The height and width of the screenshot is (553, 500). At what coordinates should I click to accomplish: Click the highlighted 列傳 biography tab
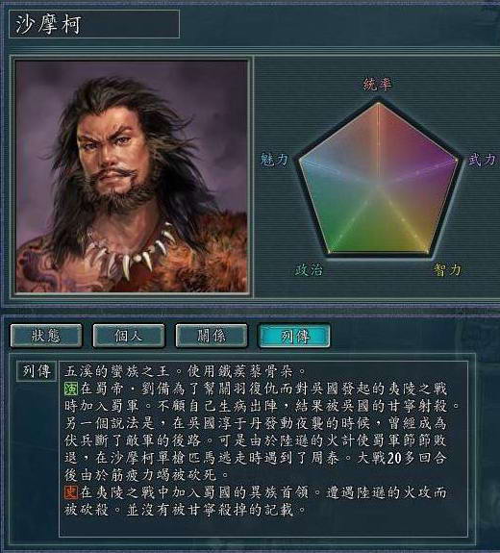click(x=294, y=336)
